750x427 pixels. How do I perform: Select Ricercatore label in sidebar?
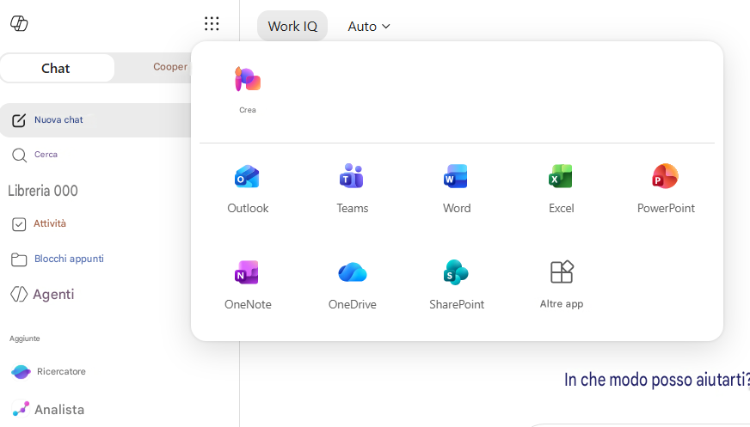tap(61, 371)
